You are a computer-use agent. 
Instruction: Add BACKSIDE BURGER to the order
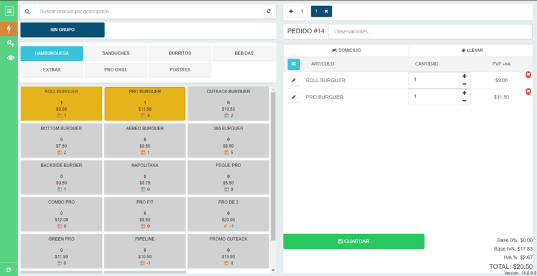click(x=61, y=177)
